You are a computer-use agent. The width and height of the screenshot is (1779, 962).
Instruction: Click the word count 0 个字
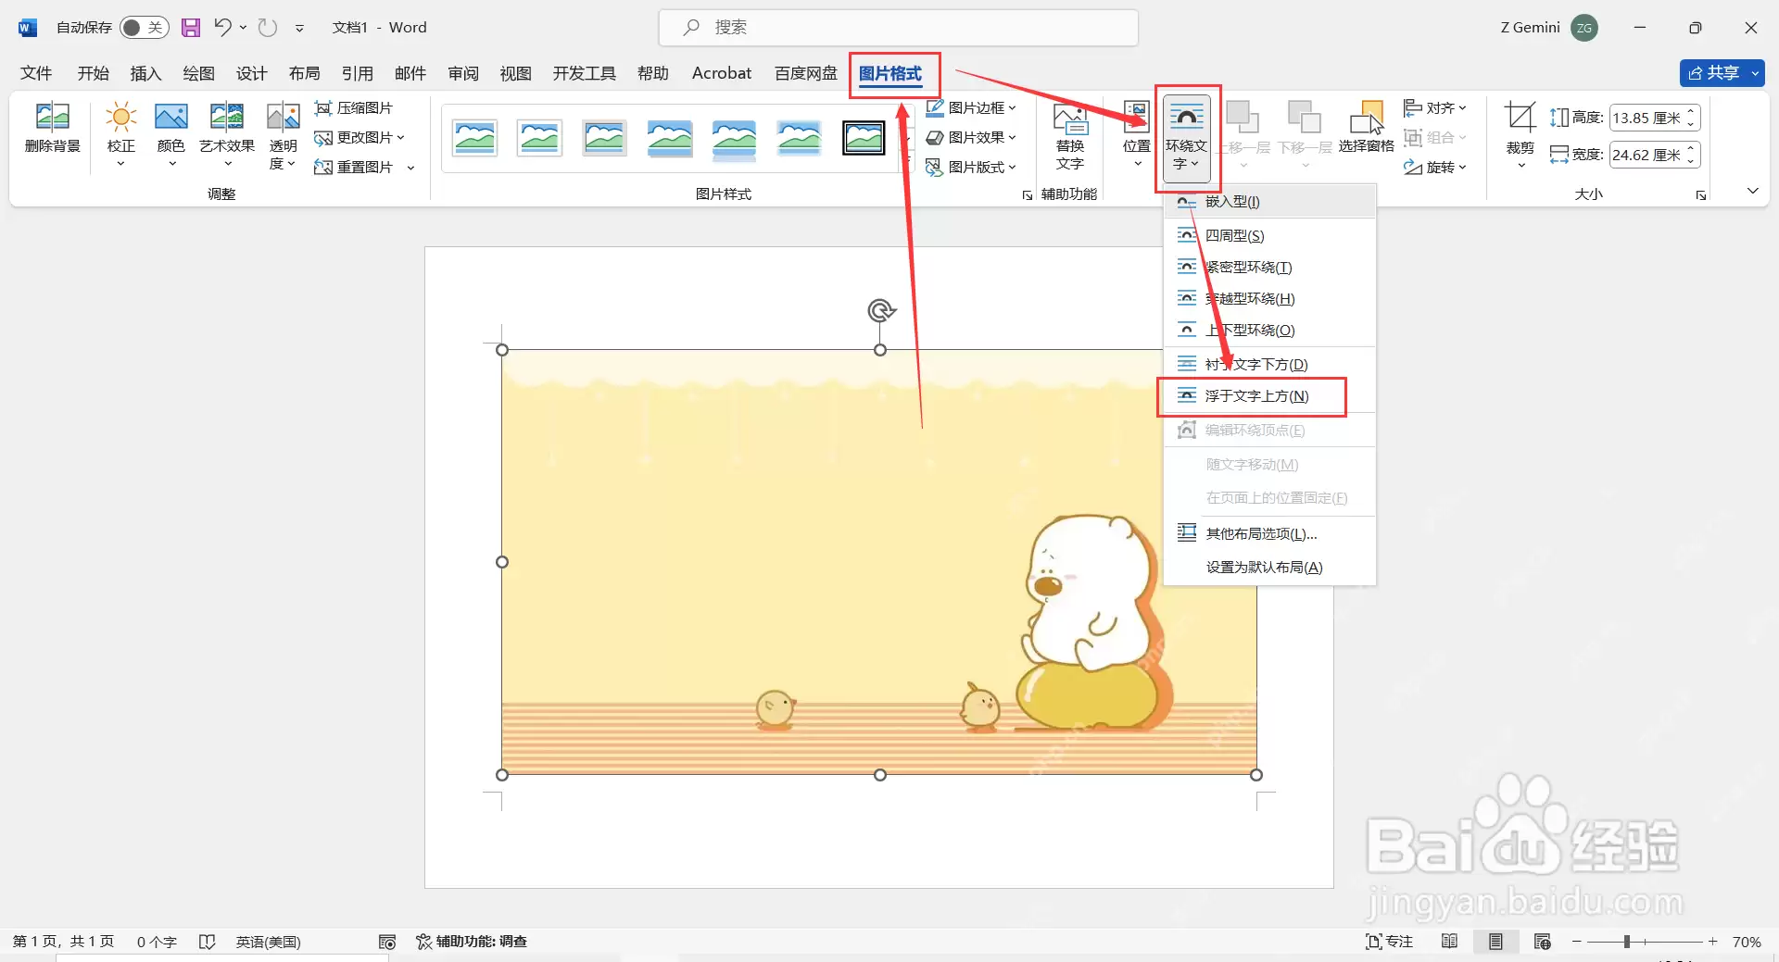[157, 942]
